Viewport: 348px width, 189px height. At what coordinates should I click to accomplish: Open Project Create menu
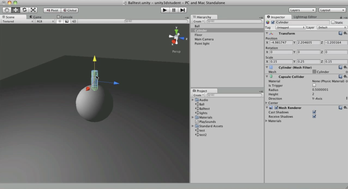(x=198, y=95)
